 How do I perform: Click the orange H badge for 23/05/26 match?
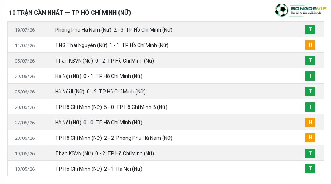tap(310, 138)
